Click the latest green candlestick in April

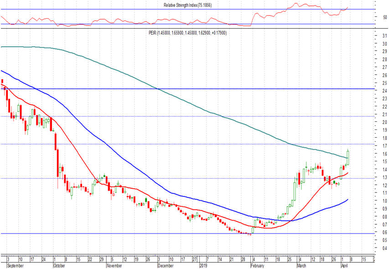[x=348, y=157]
